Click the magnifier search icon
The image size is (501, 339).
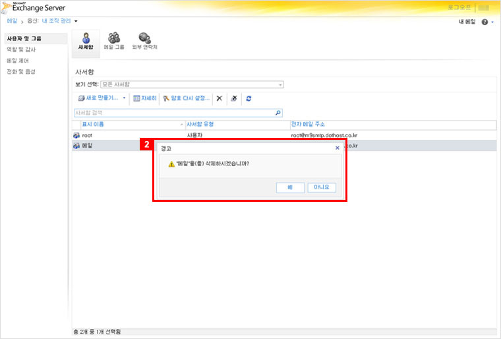[278, 113]
